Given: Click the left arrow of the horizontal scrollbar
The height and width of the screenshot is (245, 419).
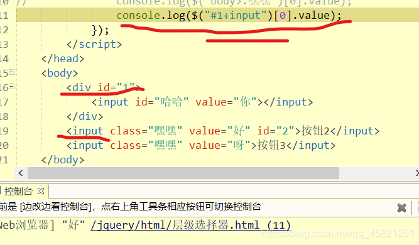Looking at the screenshot, I should 21,173.
